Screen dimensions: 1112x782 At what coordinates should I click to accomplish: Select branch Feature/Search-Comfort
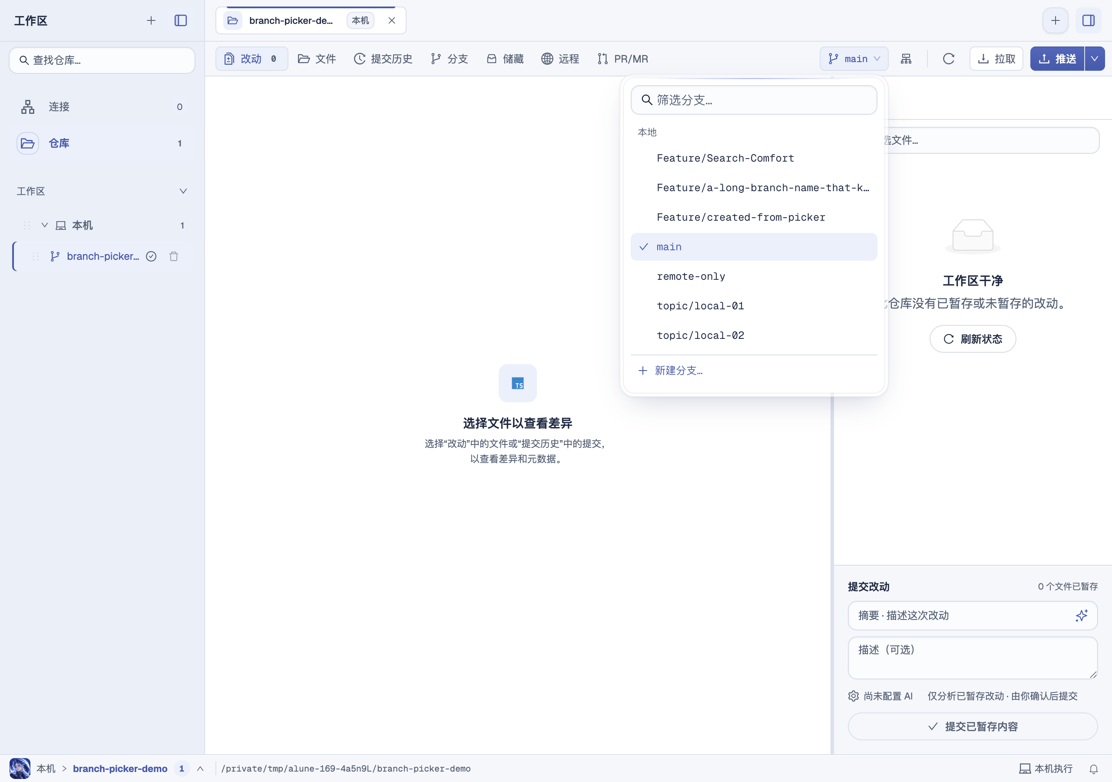pos(754,158)
